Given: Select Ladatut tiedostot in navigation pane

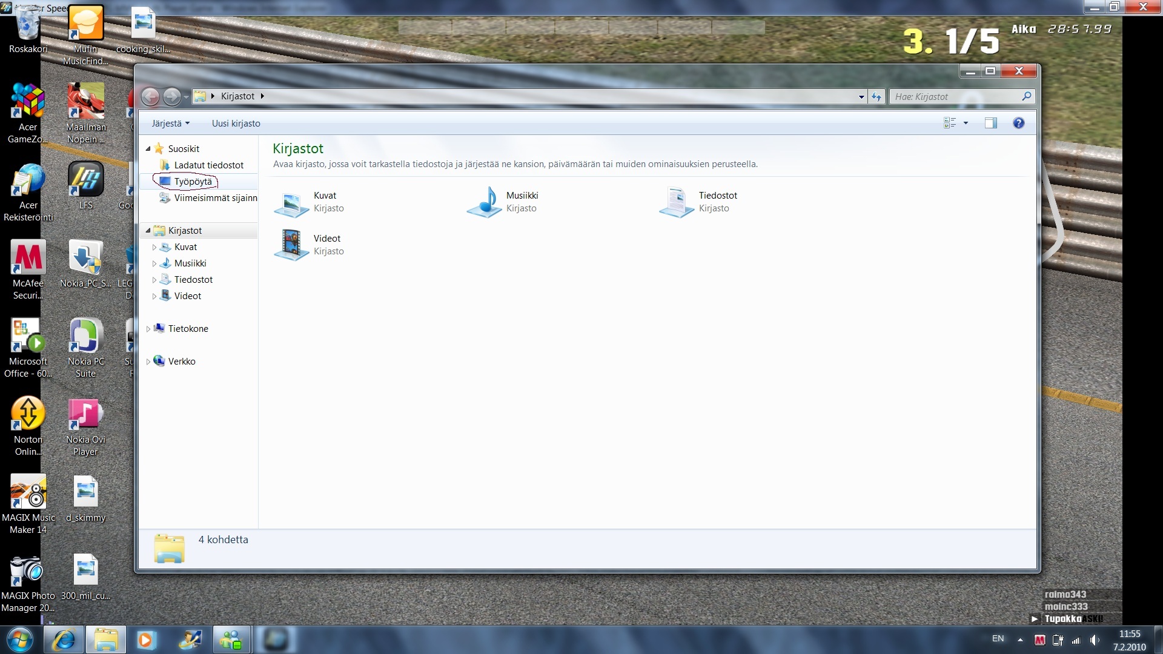Looking at the screenshot, I should [208, 165].
